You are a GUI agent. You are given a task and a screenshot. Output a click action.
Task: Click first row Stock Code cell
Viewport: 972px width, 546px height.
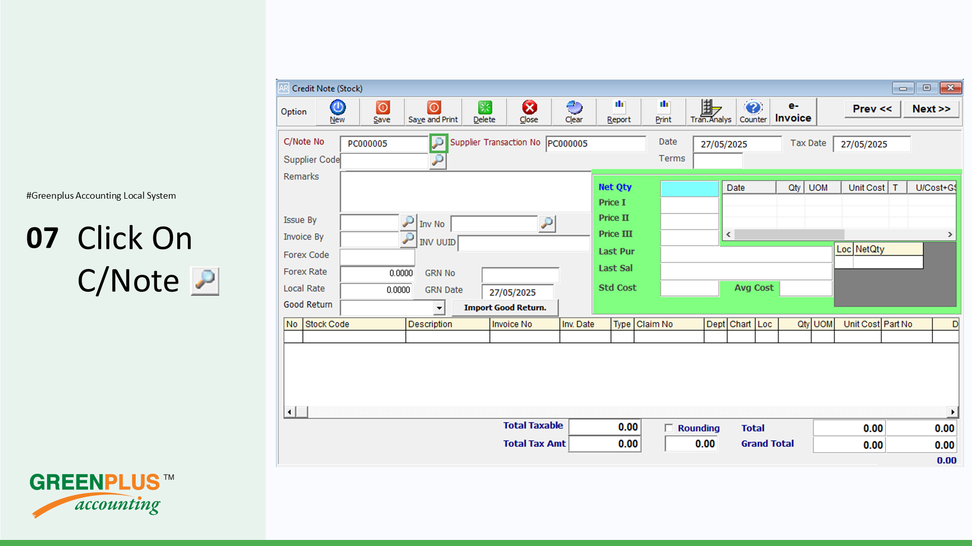[x=354, y=337]
